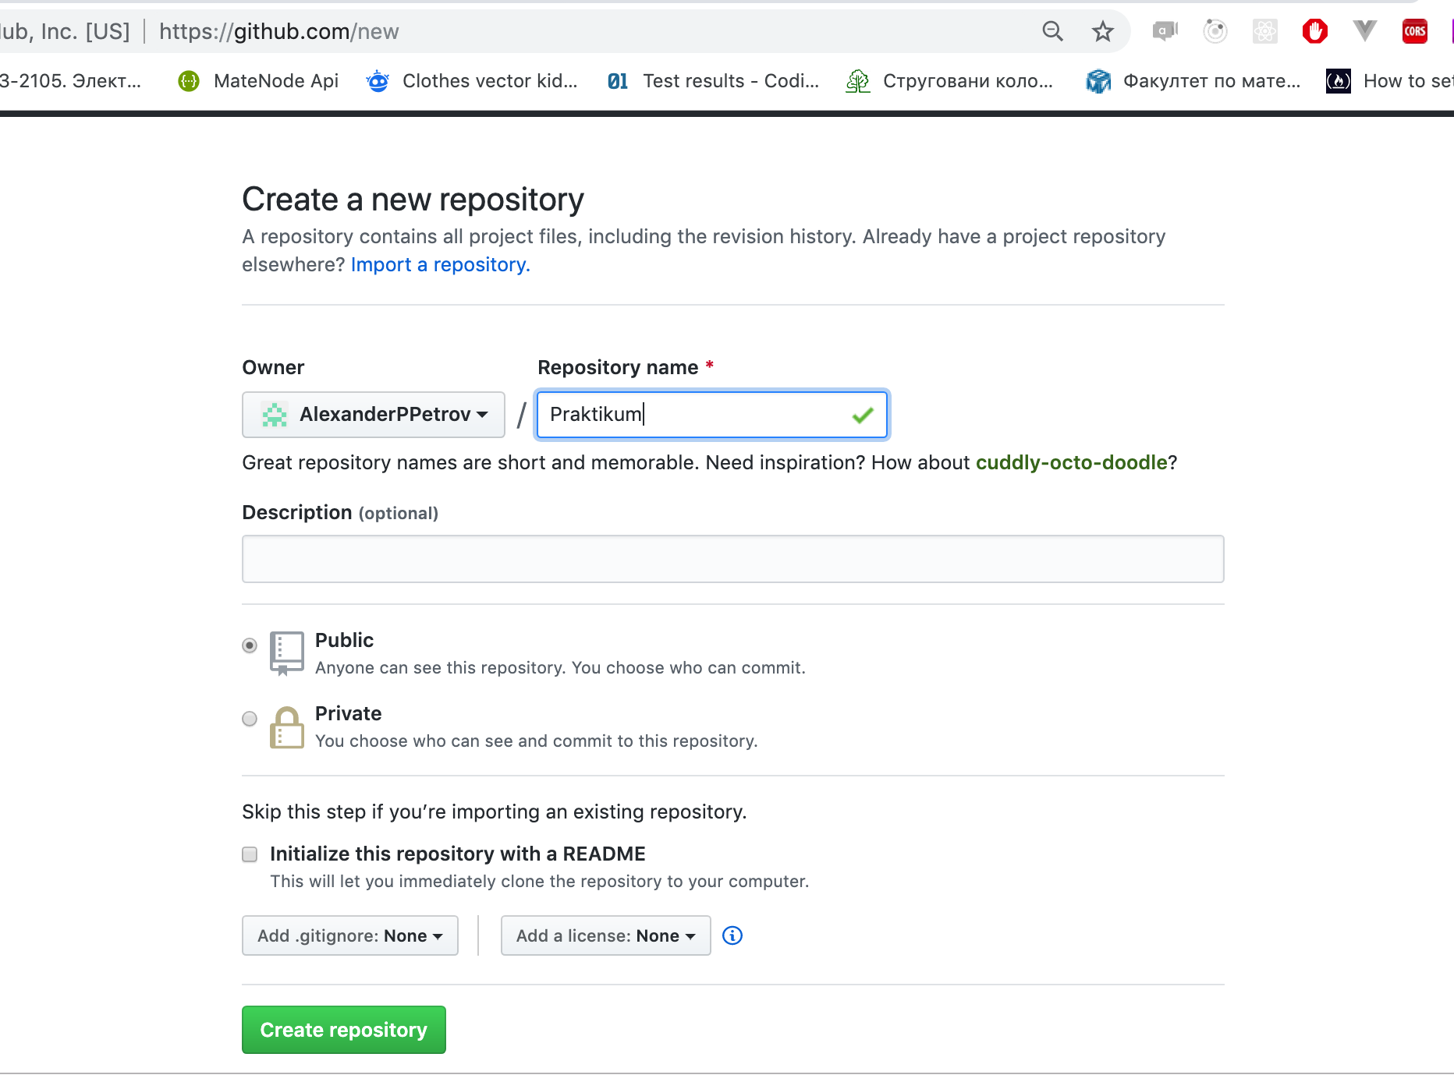Click the license info circle icon

[732, 935]
